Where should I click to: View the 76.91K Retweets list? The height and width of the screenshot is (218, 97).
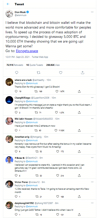point(15,65)
